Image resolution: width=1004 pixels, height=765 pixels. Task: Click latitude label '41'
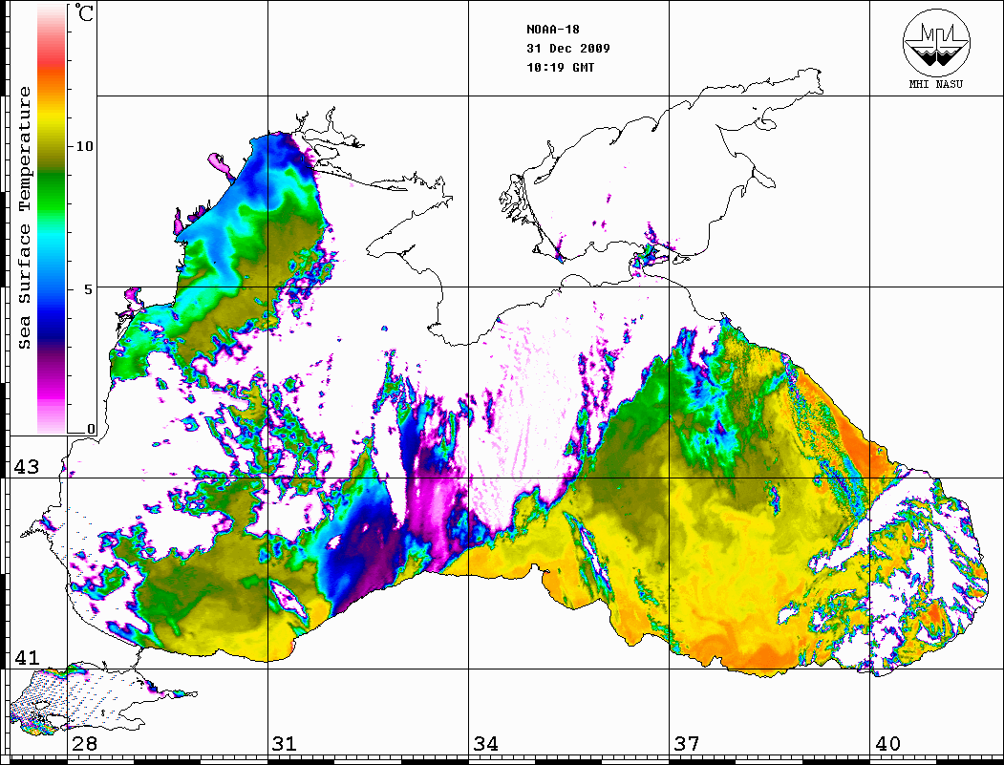pos(26,657)
